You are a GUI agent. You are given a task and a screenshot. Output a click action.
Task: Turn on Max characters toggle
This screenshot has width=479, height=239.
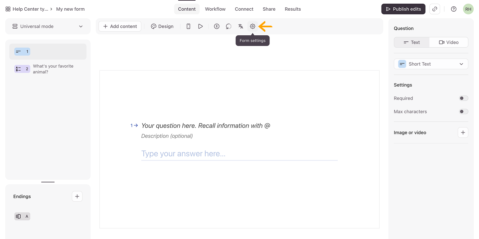[x=463, y=112]
